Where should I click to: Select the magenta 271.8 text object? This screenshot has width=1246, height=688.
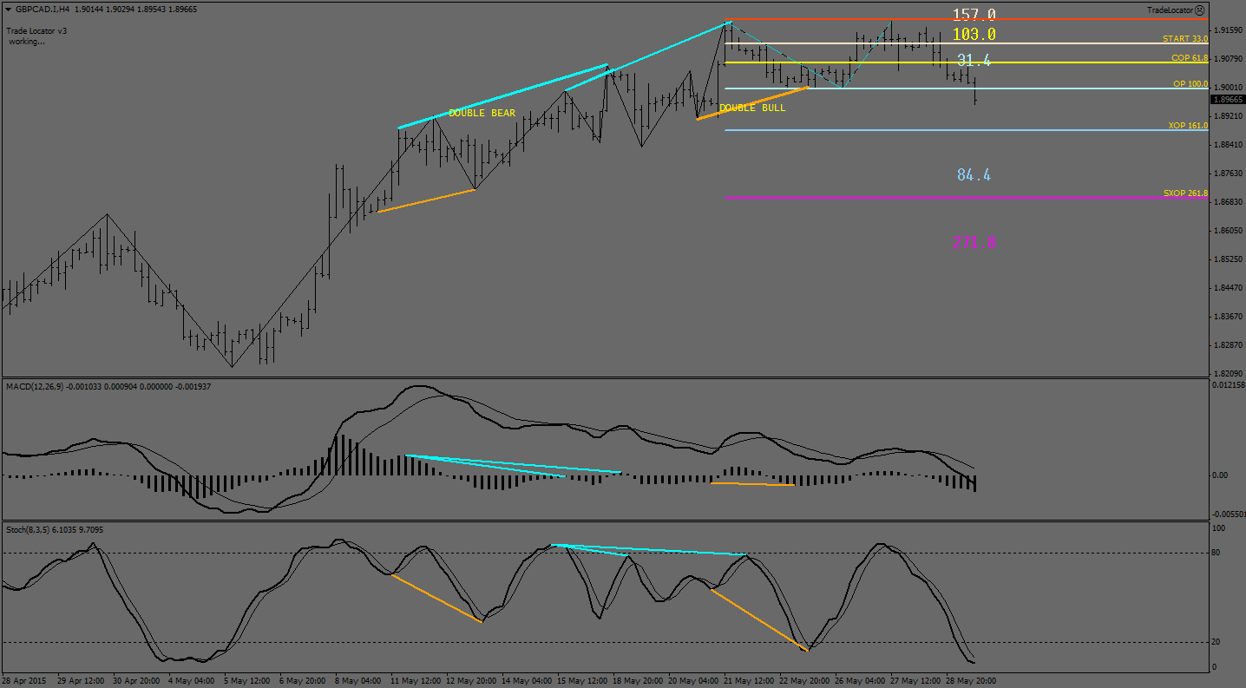coord(974,242)
